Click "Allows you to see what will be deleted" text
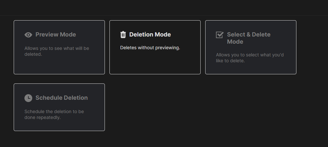Image resolution: width=328 pixels, height=147 pixels. point(57,51)
